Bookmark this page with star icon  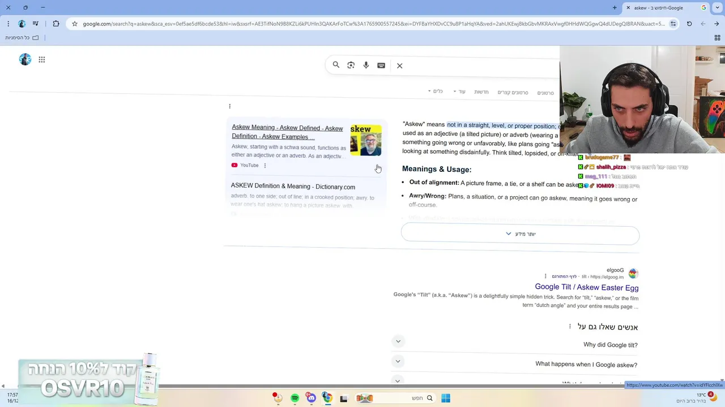(74, 24)
